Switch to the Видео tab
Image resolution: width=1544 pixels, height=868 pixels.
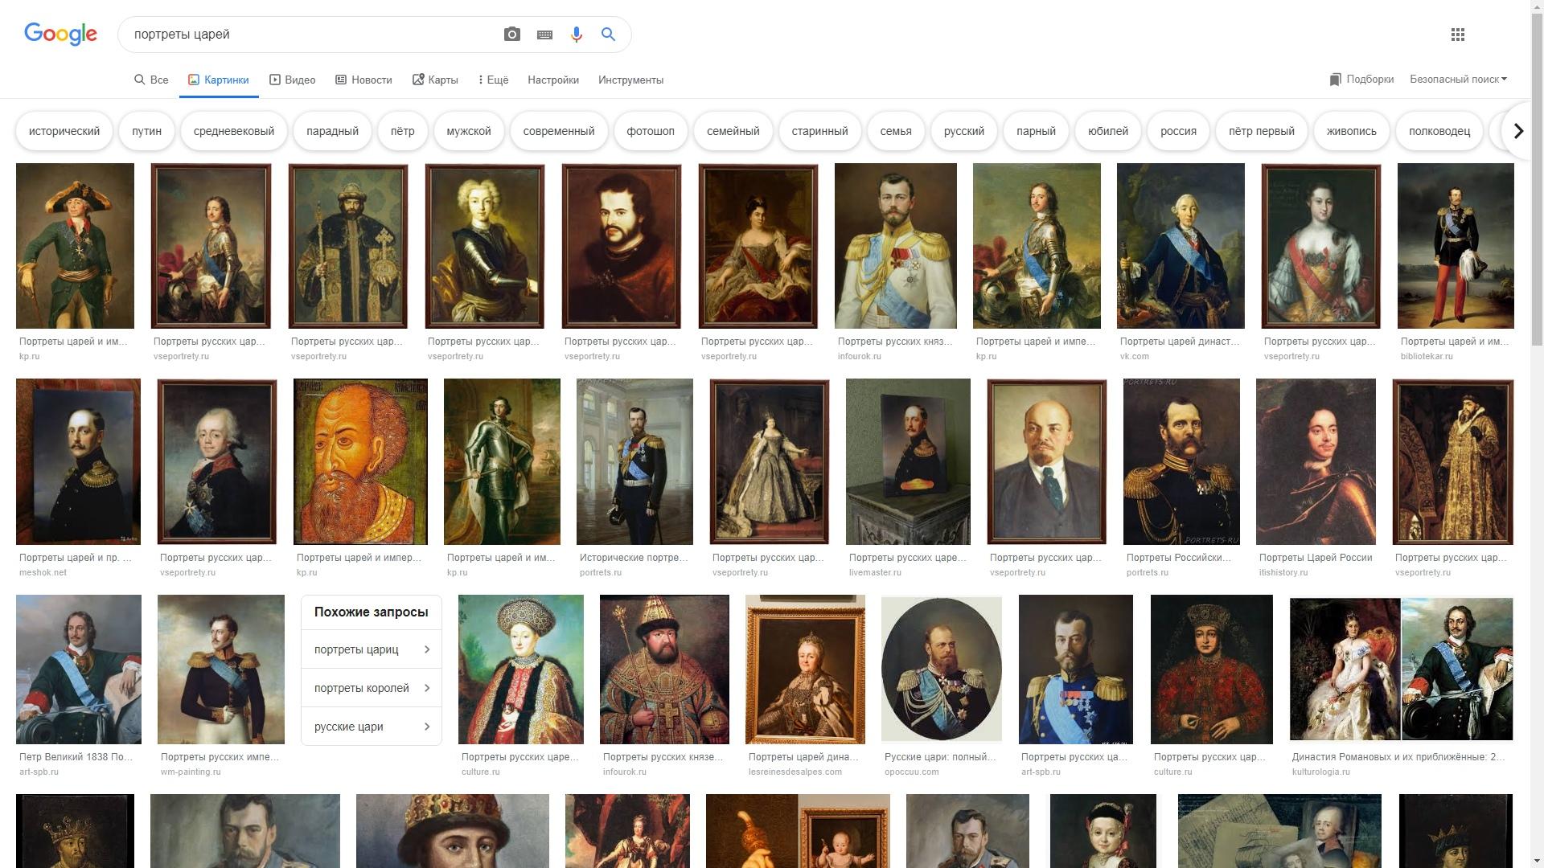(x=292, y=80)
